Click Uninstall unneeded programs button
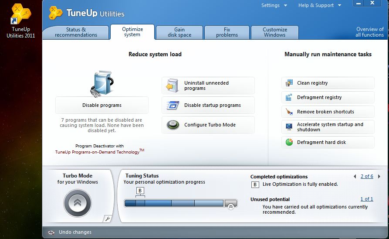Screen dimensions: 389x239 pyautogui.click(x=208, y=85)
